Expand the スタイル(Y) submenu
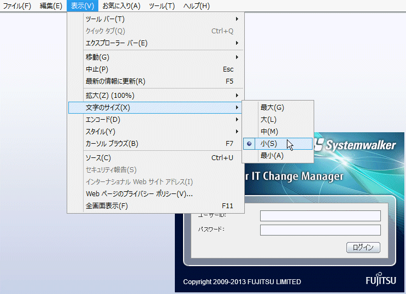Image resolution: width=406 pixels, height=294 pixels. [156, 132]
